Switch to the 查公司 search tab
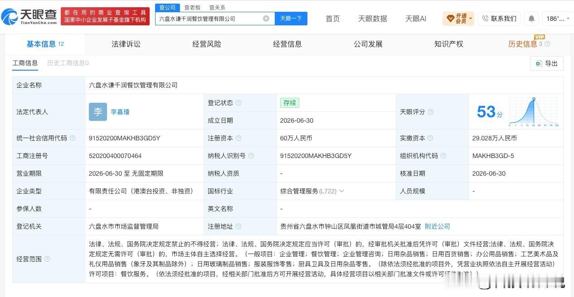Image resolution: width=574 pixels, height=297 pixels. click(x=167, y=8)
